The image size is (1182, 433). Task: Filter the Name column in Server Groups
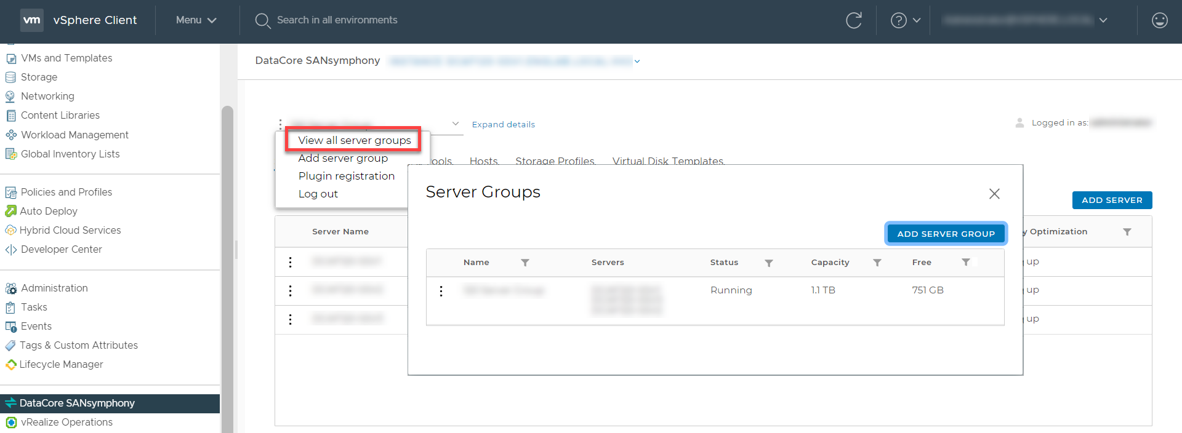coord(525,263)
